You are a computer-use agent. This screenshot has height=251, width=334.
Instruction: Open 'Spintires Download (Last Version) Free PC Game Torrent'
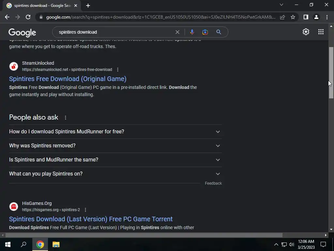(91, 219)
